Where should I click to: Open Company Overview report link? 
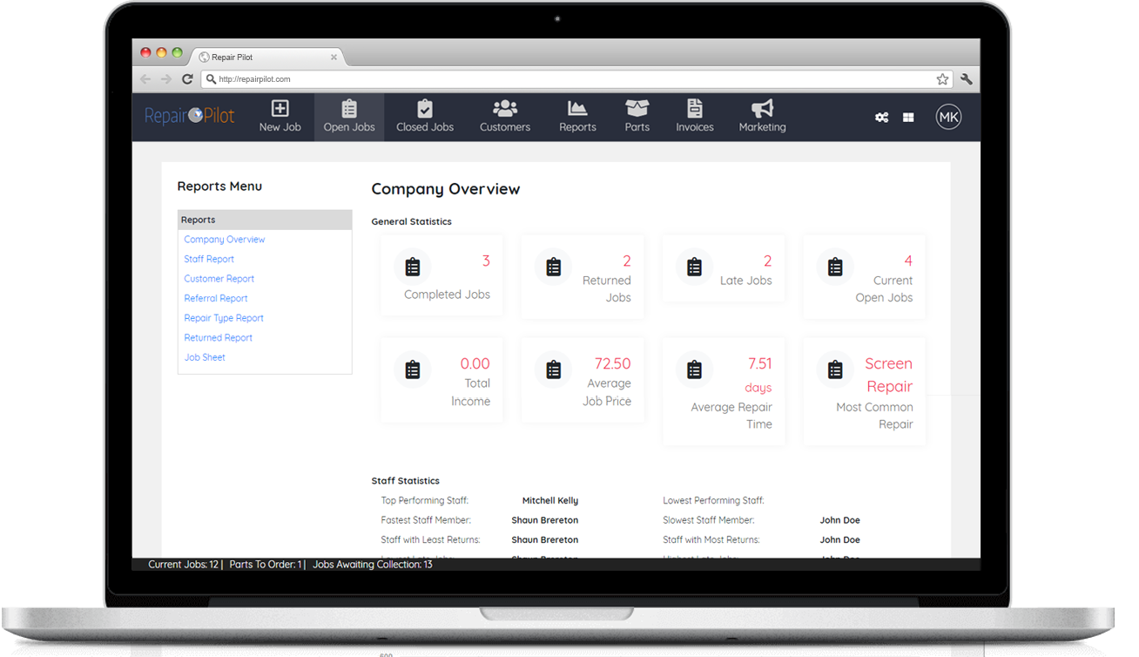point(225,240)
